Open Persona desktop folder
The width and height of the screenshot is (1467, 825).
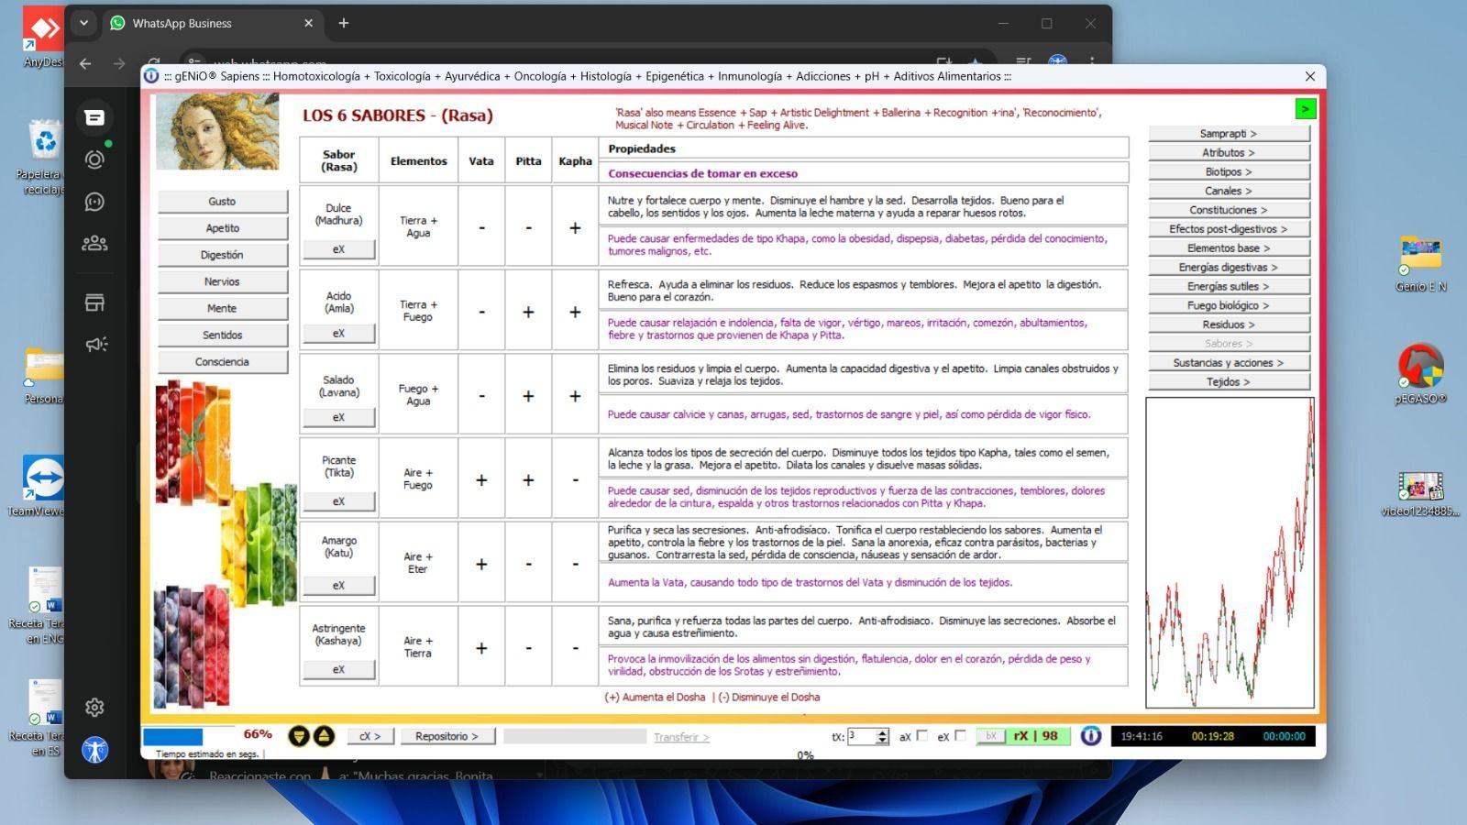pos(43,376)
